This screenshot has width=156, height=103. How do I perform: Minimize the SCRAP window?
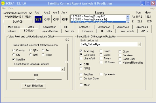pos(142,3)
